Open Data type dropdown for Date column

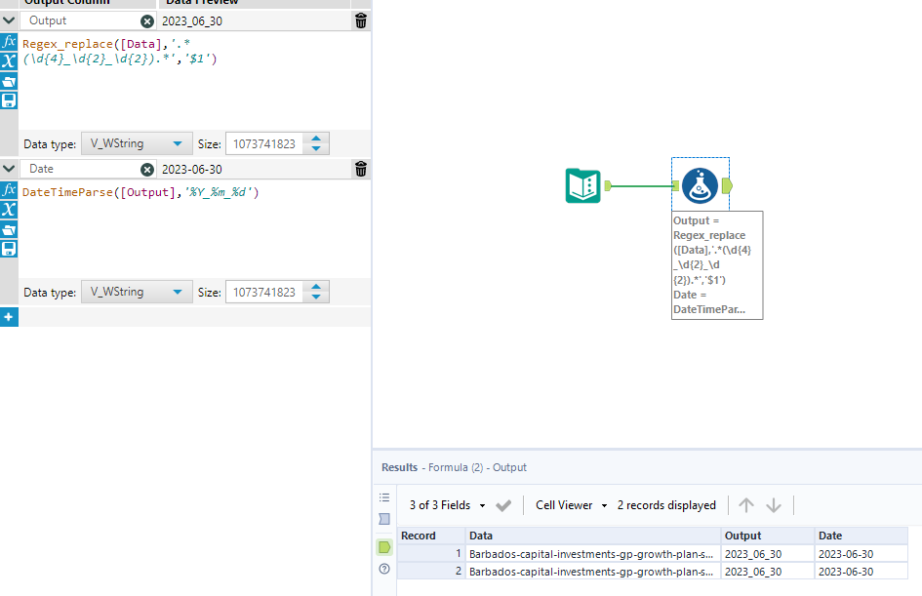click(x=137, y=292)
